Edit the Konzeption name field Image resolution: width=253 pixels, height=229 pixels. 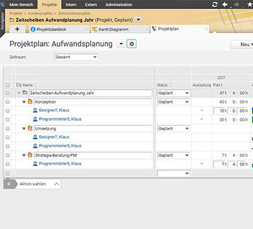(93, 102)
